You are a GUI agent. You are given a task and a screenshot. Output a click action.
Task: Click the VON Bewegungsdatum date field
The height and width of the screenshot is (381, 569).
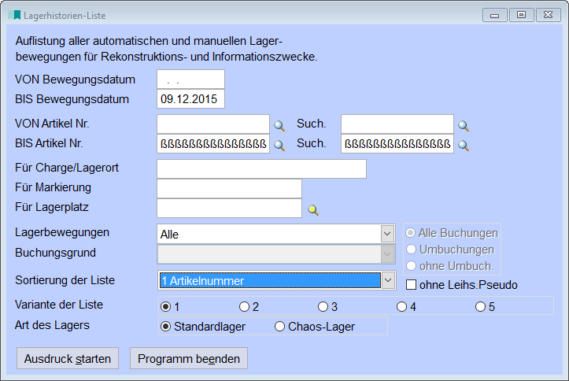pos(190,80)
